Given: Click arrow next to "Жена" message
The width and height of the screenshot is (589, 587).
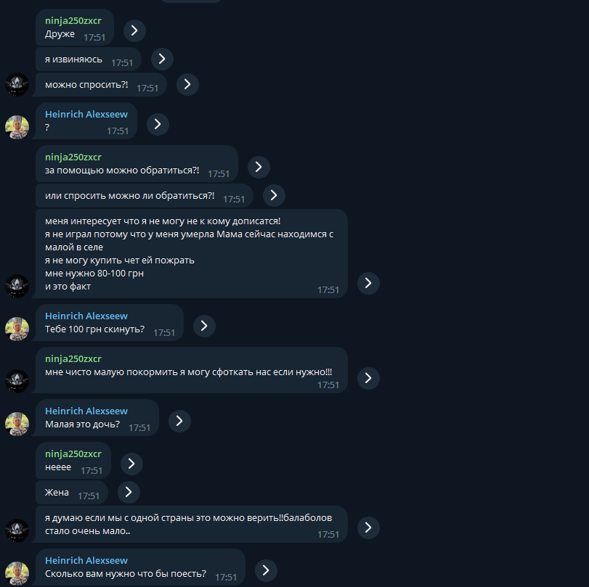Looking at the screenshot, I should click(129, 492).
